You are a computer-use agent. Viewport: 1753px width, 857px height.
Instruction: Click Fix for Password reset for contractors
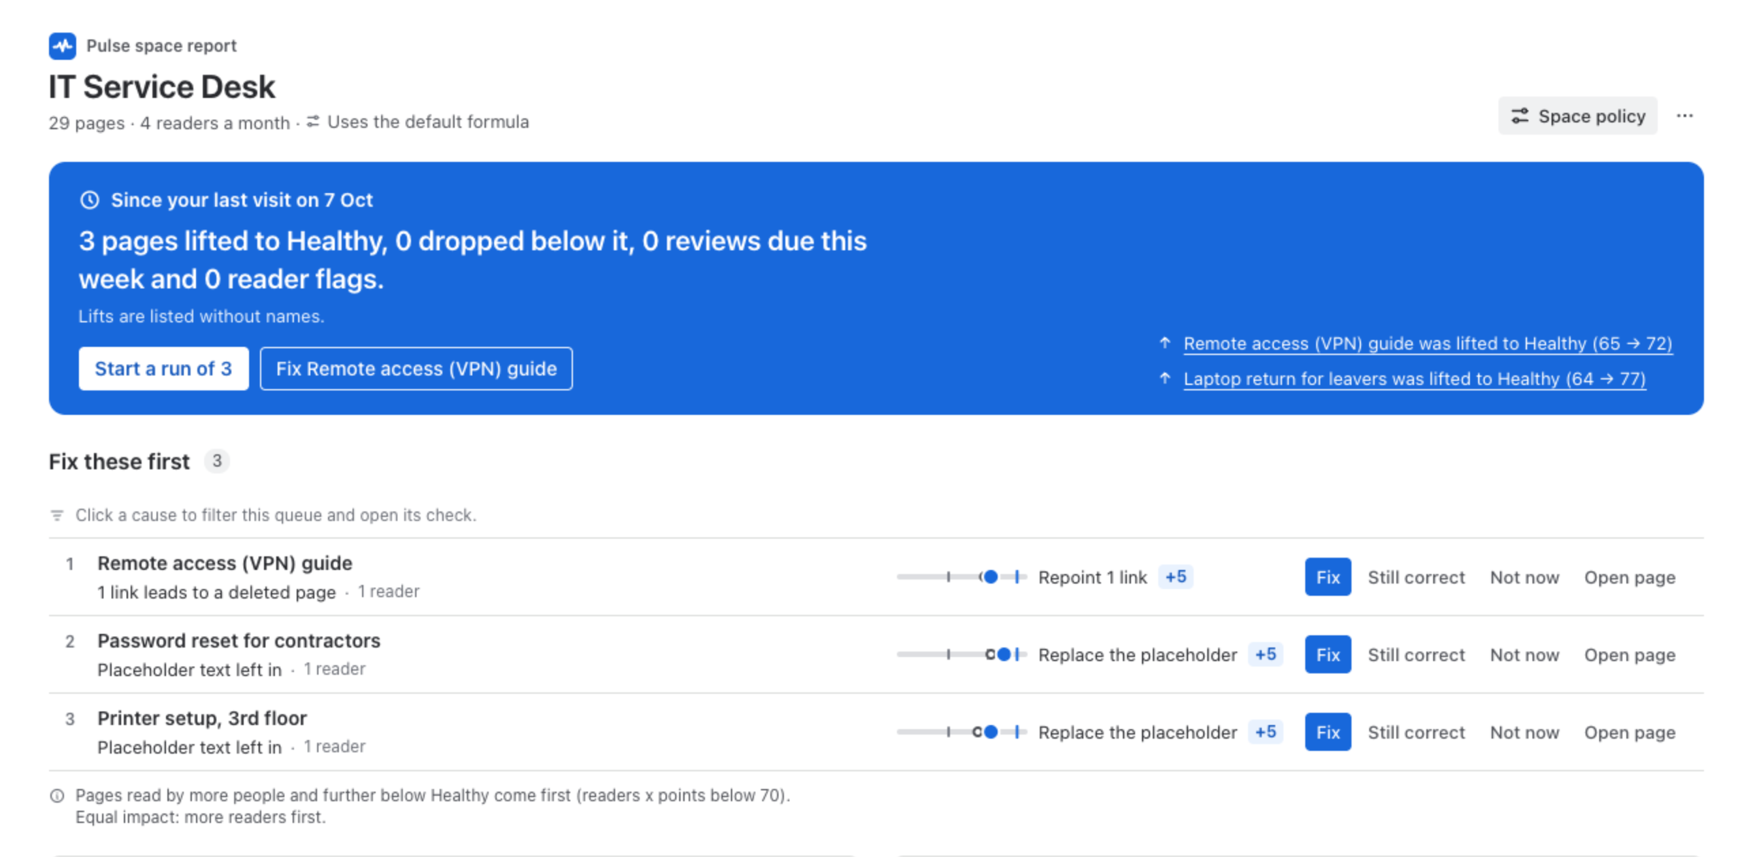click(1328, 654)
